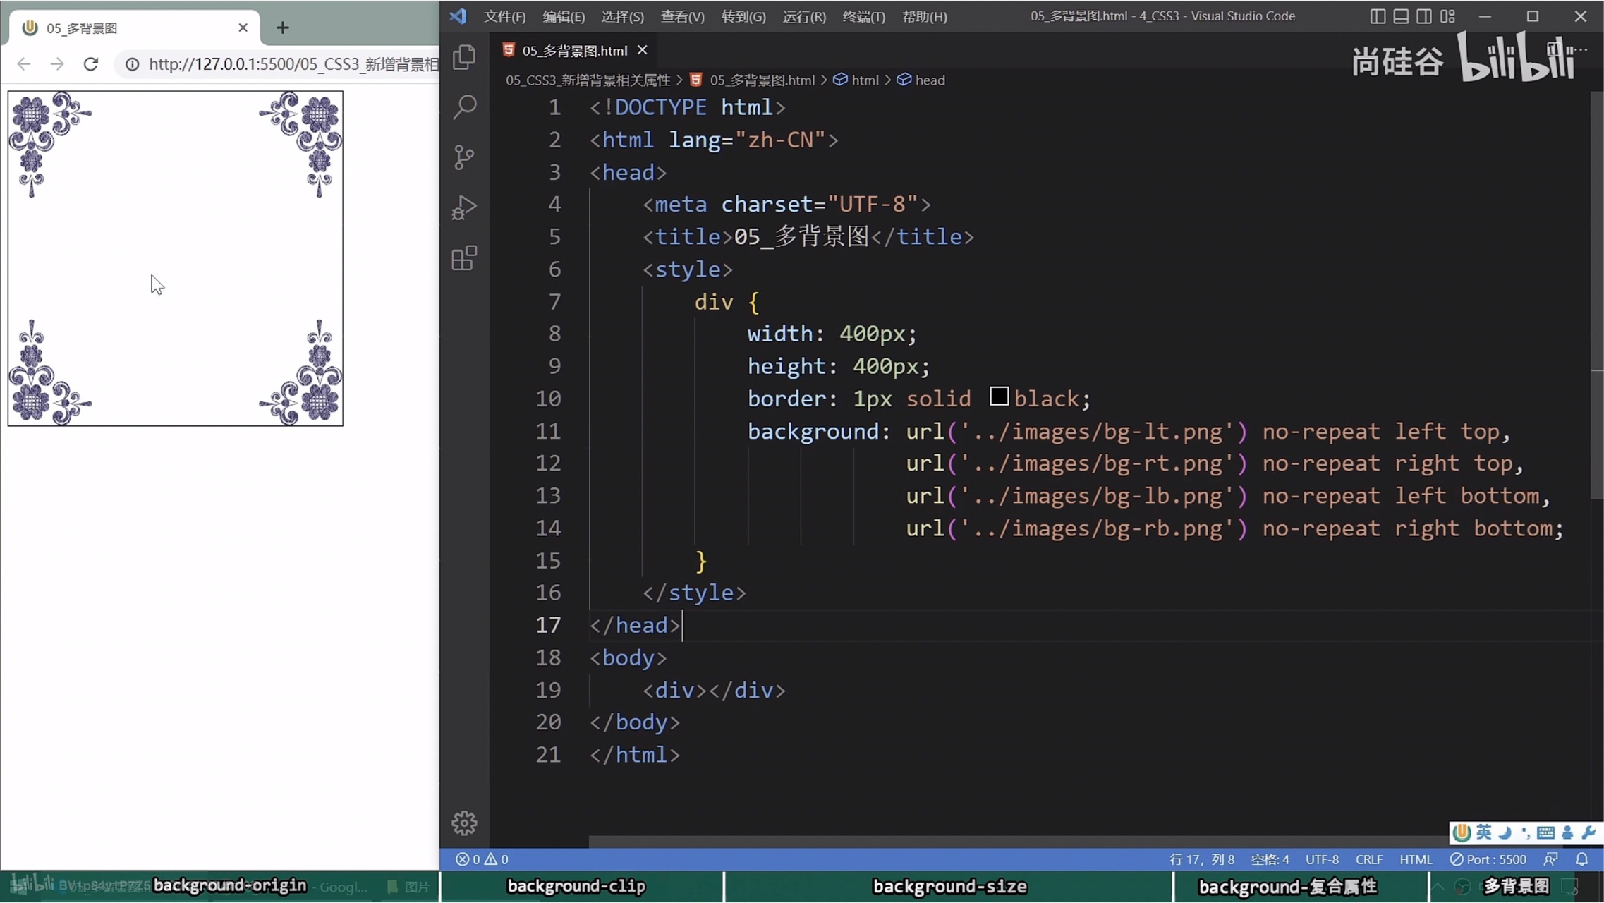Click the </head> tag on line 17
Screen dimensions: 1604x903
635,625
